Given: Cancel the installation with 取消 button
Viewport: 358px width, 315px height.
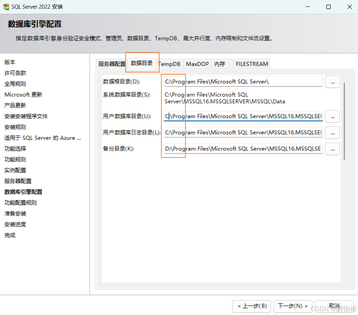Looking at the screenshot, I should pos(334,306).
